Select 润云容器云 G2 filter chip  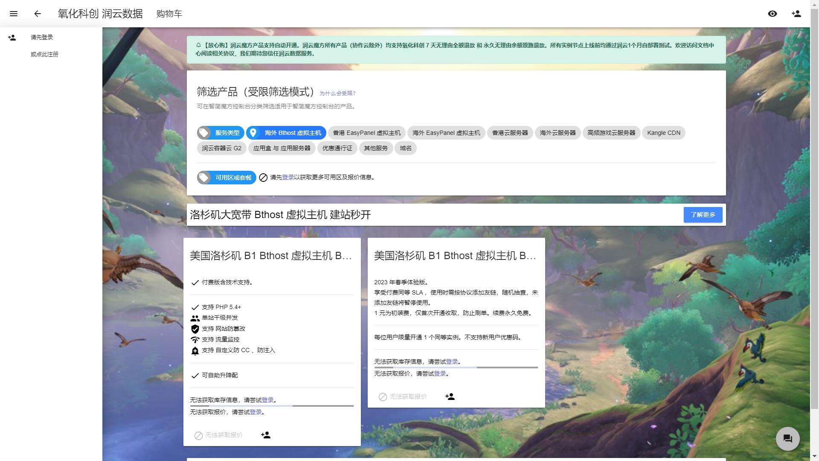[x=221, y=148]
